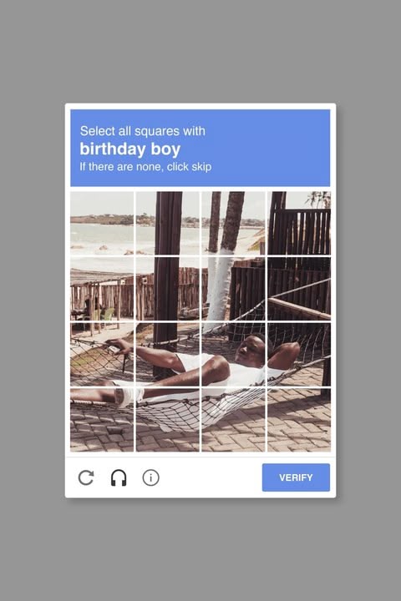Select the tile showing feet in white shoes
401x601 pixels.
click(102, 420)
